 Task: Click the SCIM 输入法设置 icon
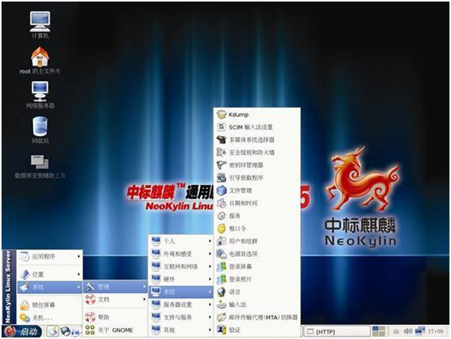(x=222, y=127)
